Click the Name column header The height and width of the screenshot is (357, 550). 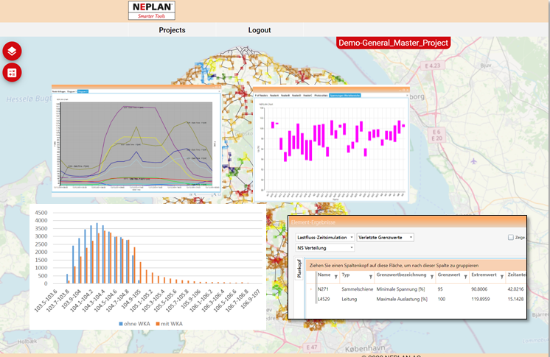click(324, 275)
